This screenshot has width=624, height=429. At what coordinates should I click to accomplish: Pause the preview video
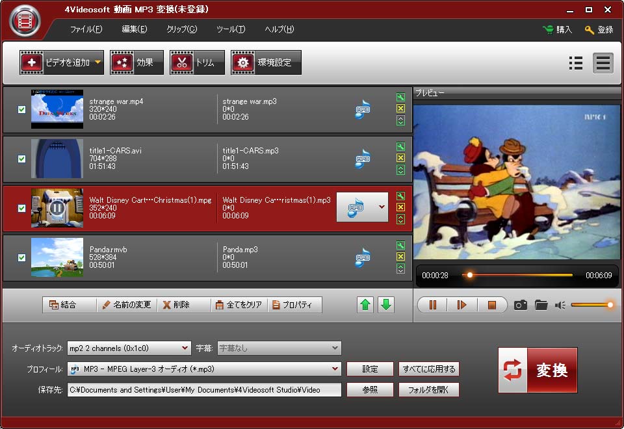pyautogui.click(x=433, y=305)
